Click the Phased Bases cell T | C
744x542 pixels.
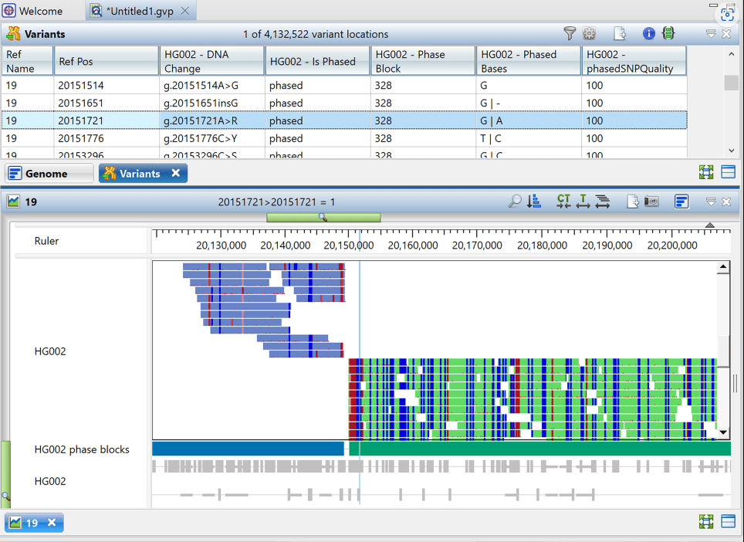[529, 138]
